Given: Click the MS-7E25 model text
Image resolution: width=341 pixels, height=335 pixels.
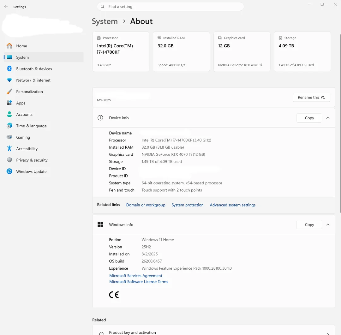Looking at the screenshot, I should click(104, 100).
